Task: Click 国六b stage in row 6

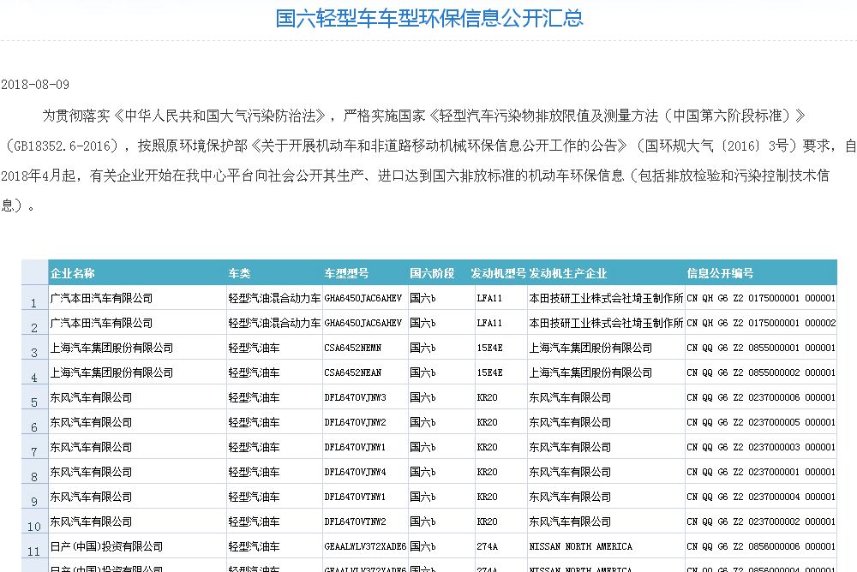Action: pos(423,423)
